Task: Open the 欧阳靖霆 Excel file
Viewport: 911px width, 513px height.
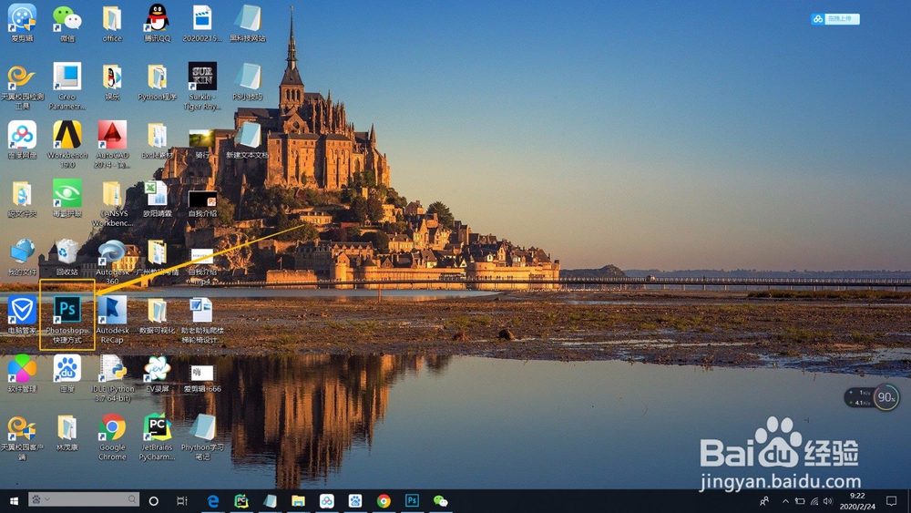Action: pos(157,199)
